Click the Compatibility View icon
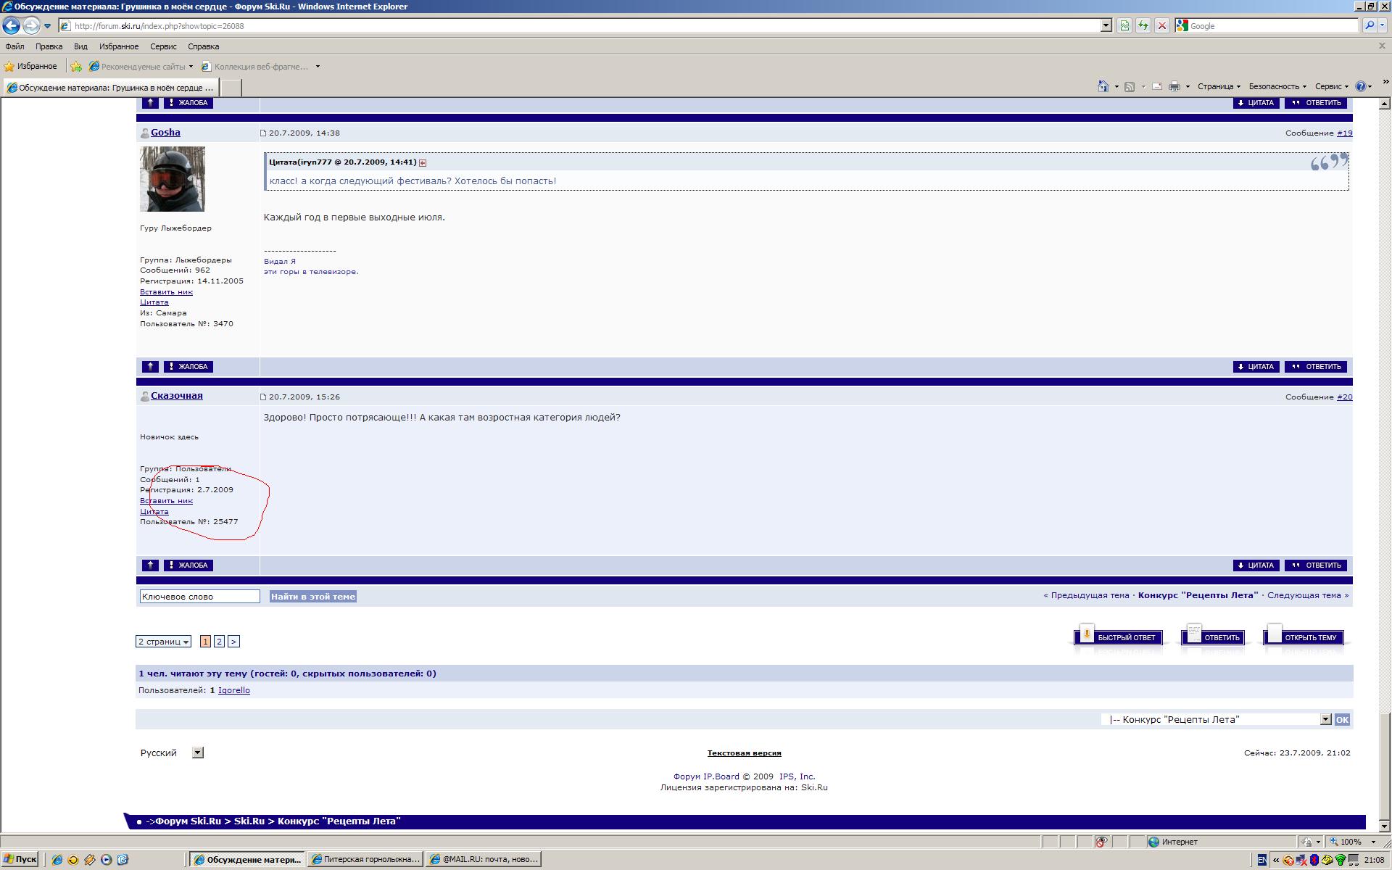Viewport: 1392px width, 870px height. (x=1124, y=26)
